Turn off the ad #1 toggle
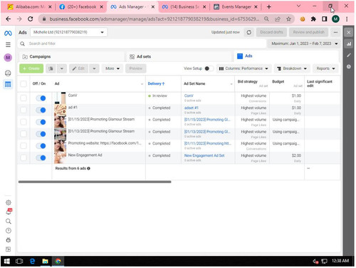 (x=41, y=110)
